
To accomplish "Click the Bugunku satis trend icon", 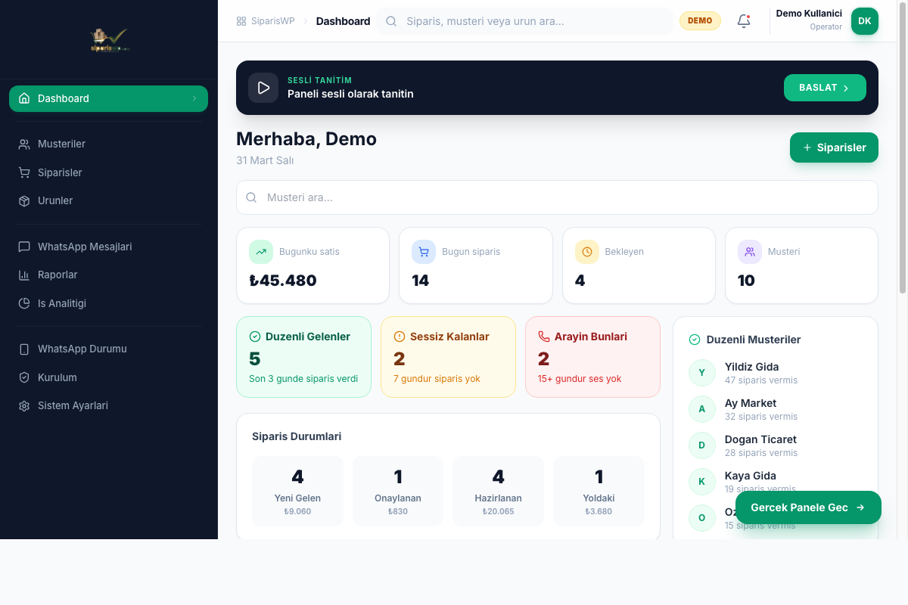I will [x=261, y=252].
